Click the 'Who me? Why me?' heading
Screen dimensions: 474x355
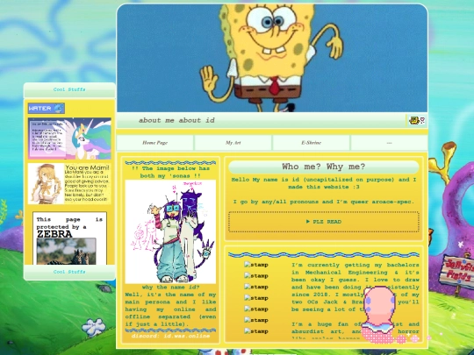[x=324, y=167]
